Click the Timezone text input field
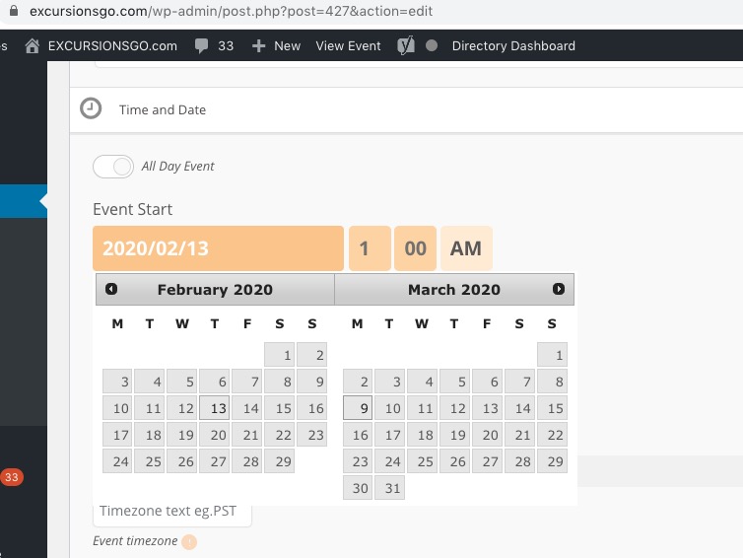This screenshot has width=743, height=558. tap(172, 512)
